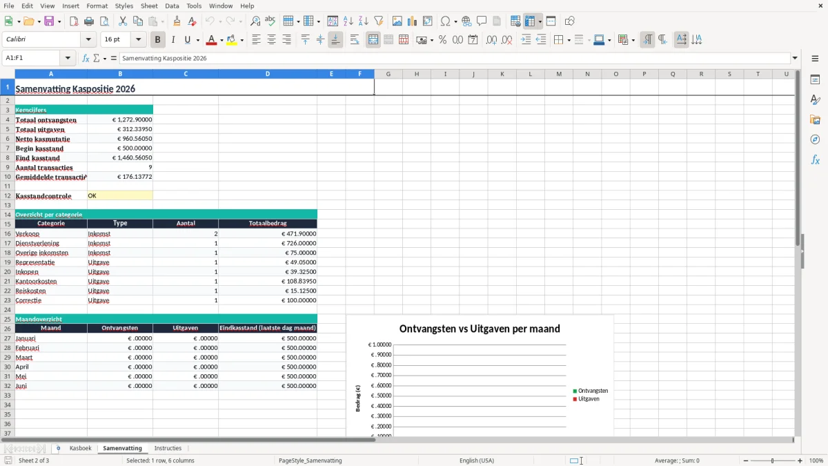This screenshot has width=828, height=466.
Task: Click English (USA) language in status bar
Action: pos(477,460)
